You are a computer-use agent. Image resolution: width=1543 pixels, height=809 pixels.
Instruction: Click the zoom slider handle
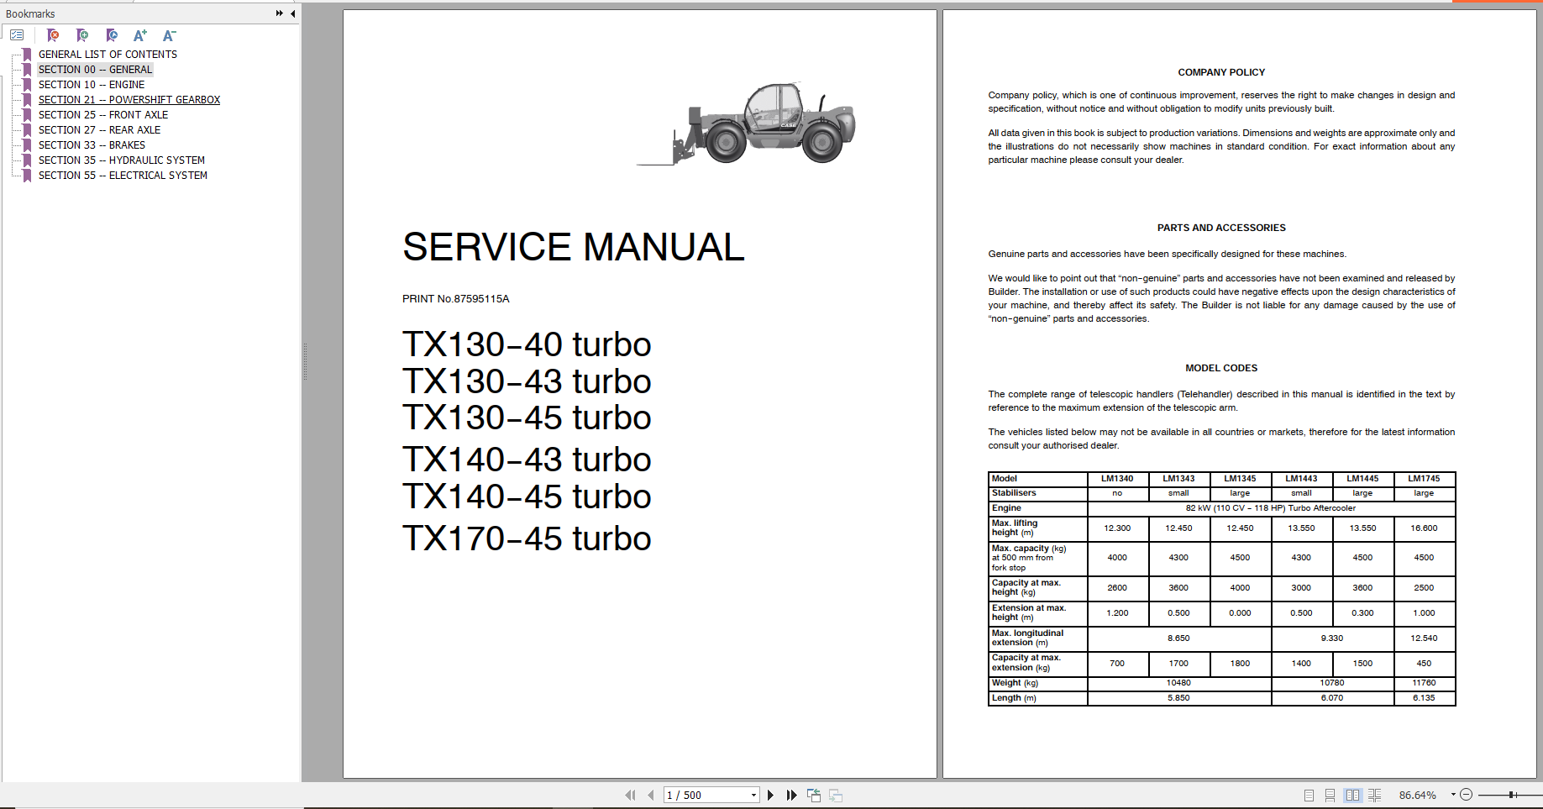click(1512, 795)
